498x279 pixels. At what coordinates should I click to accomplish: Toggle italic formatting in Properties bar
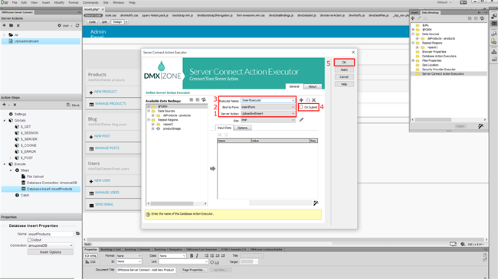click(197, 255)
